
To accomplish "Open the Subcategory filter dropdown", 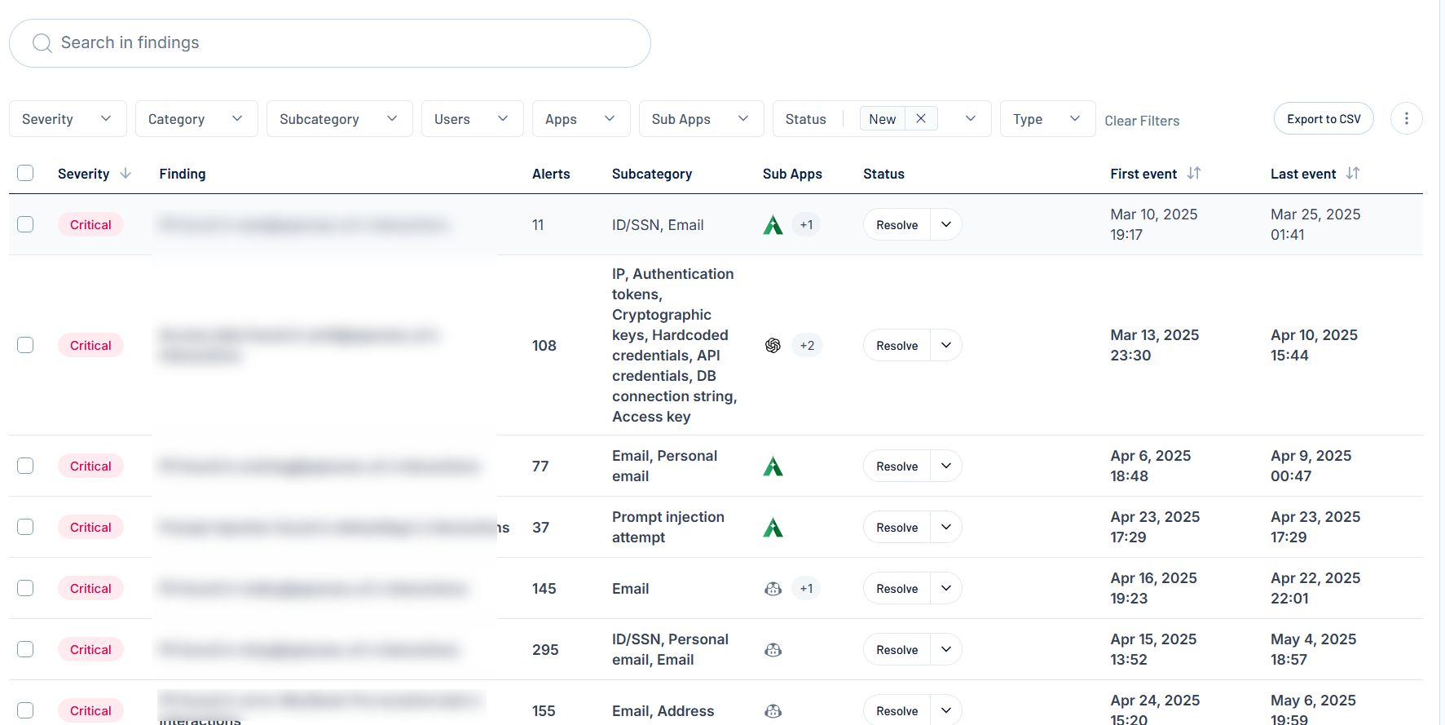I will click(x=339, y=119).
